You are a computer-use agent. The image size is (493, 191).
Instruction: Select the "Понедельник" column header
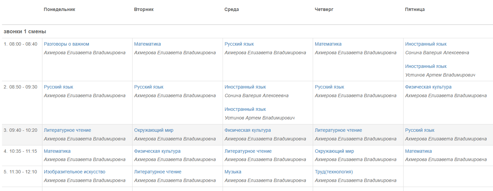pos(59,10)
